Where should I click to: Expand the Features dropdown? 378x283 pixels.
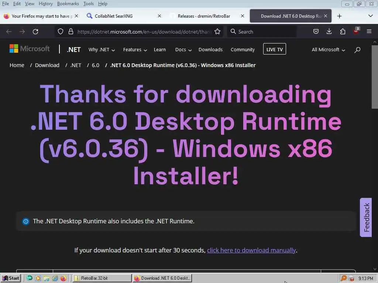click(135, 50)
